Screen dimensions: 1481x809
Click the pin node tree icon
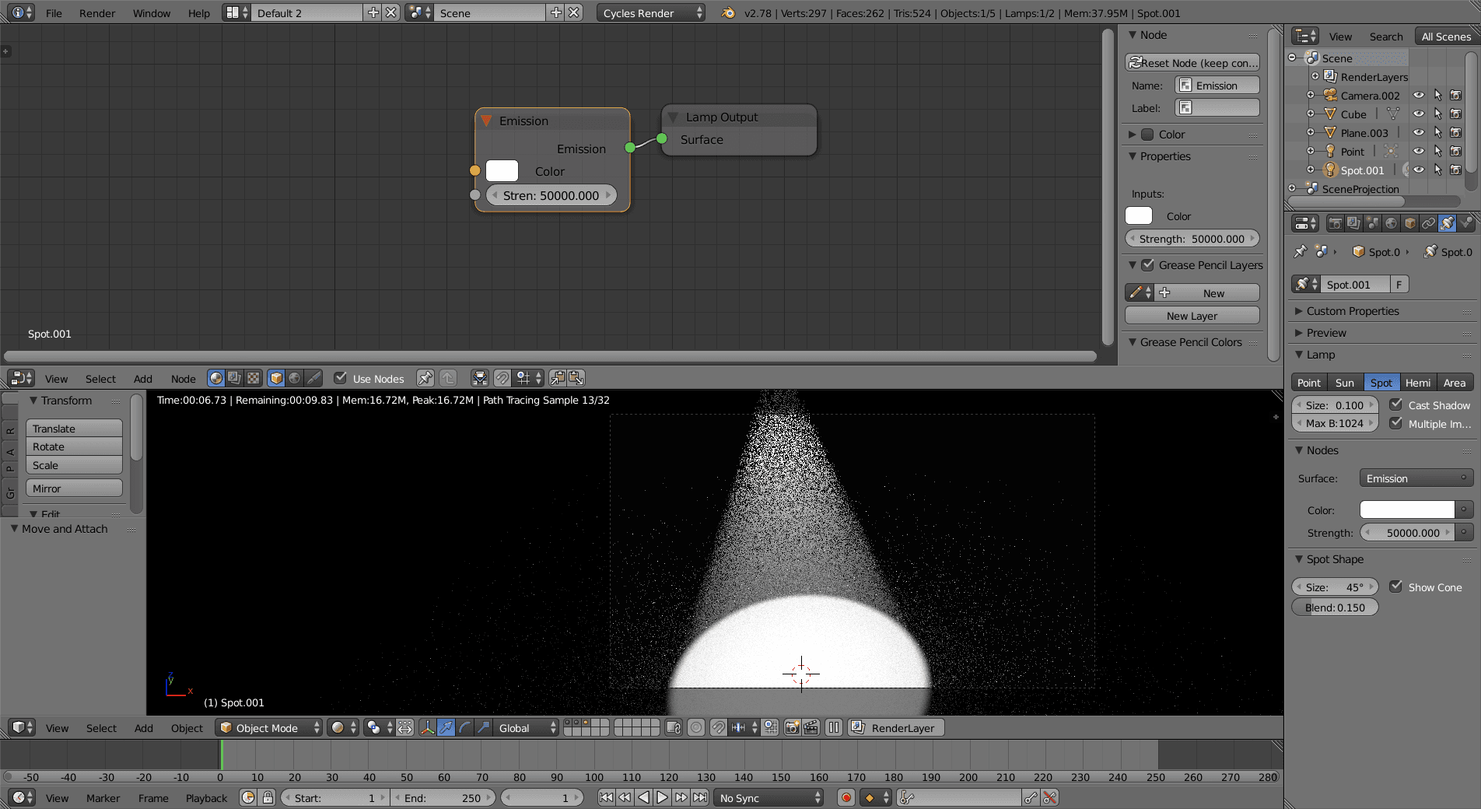click(425, 378)
